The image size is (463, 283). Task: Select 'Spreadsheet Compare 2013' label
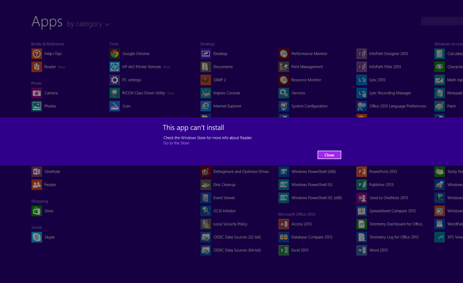pyautogui.click(x=393, y=211)
